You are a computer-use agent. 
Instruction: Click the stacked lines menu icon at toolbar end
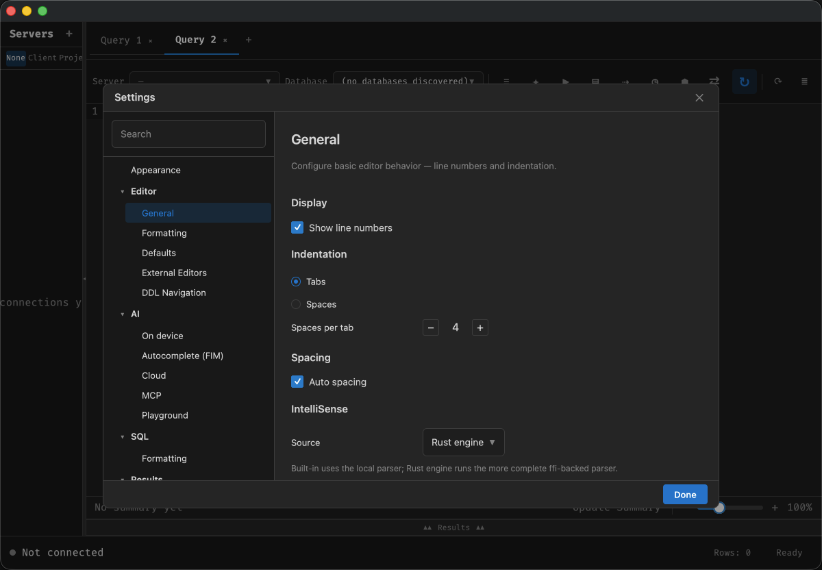805,82
